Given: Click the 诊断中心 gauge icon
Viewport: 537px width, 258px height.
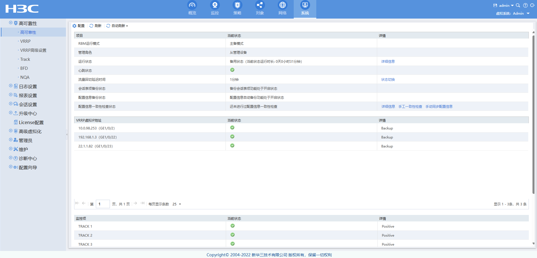Looking at the screenshot, I should [x=16, y=158].
